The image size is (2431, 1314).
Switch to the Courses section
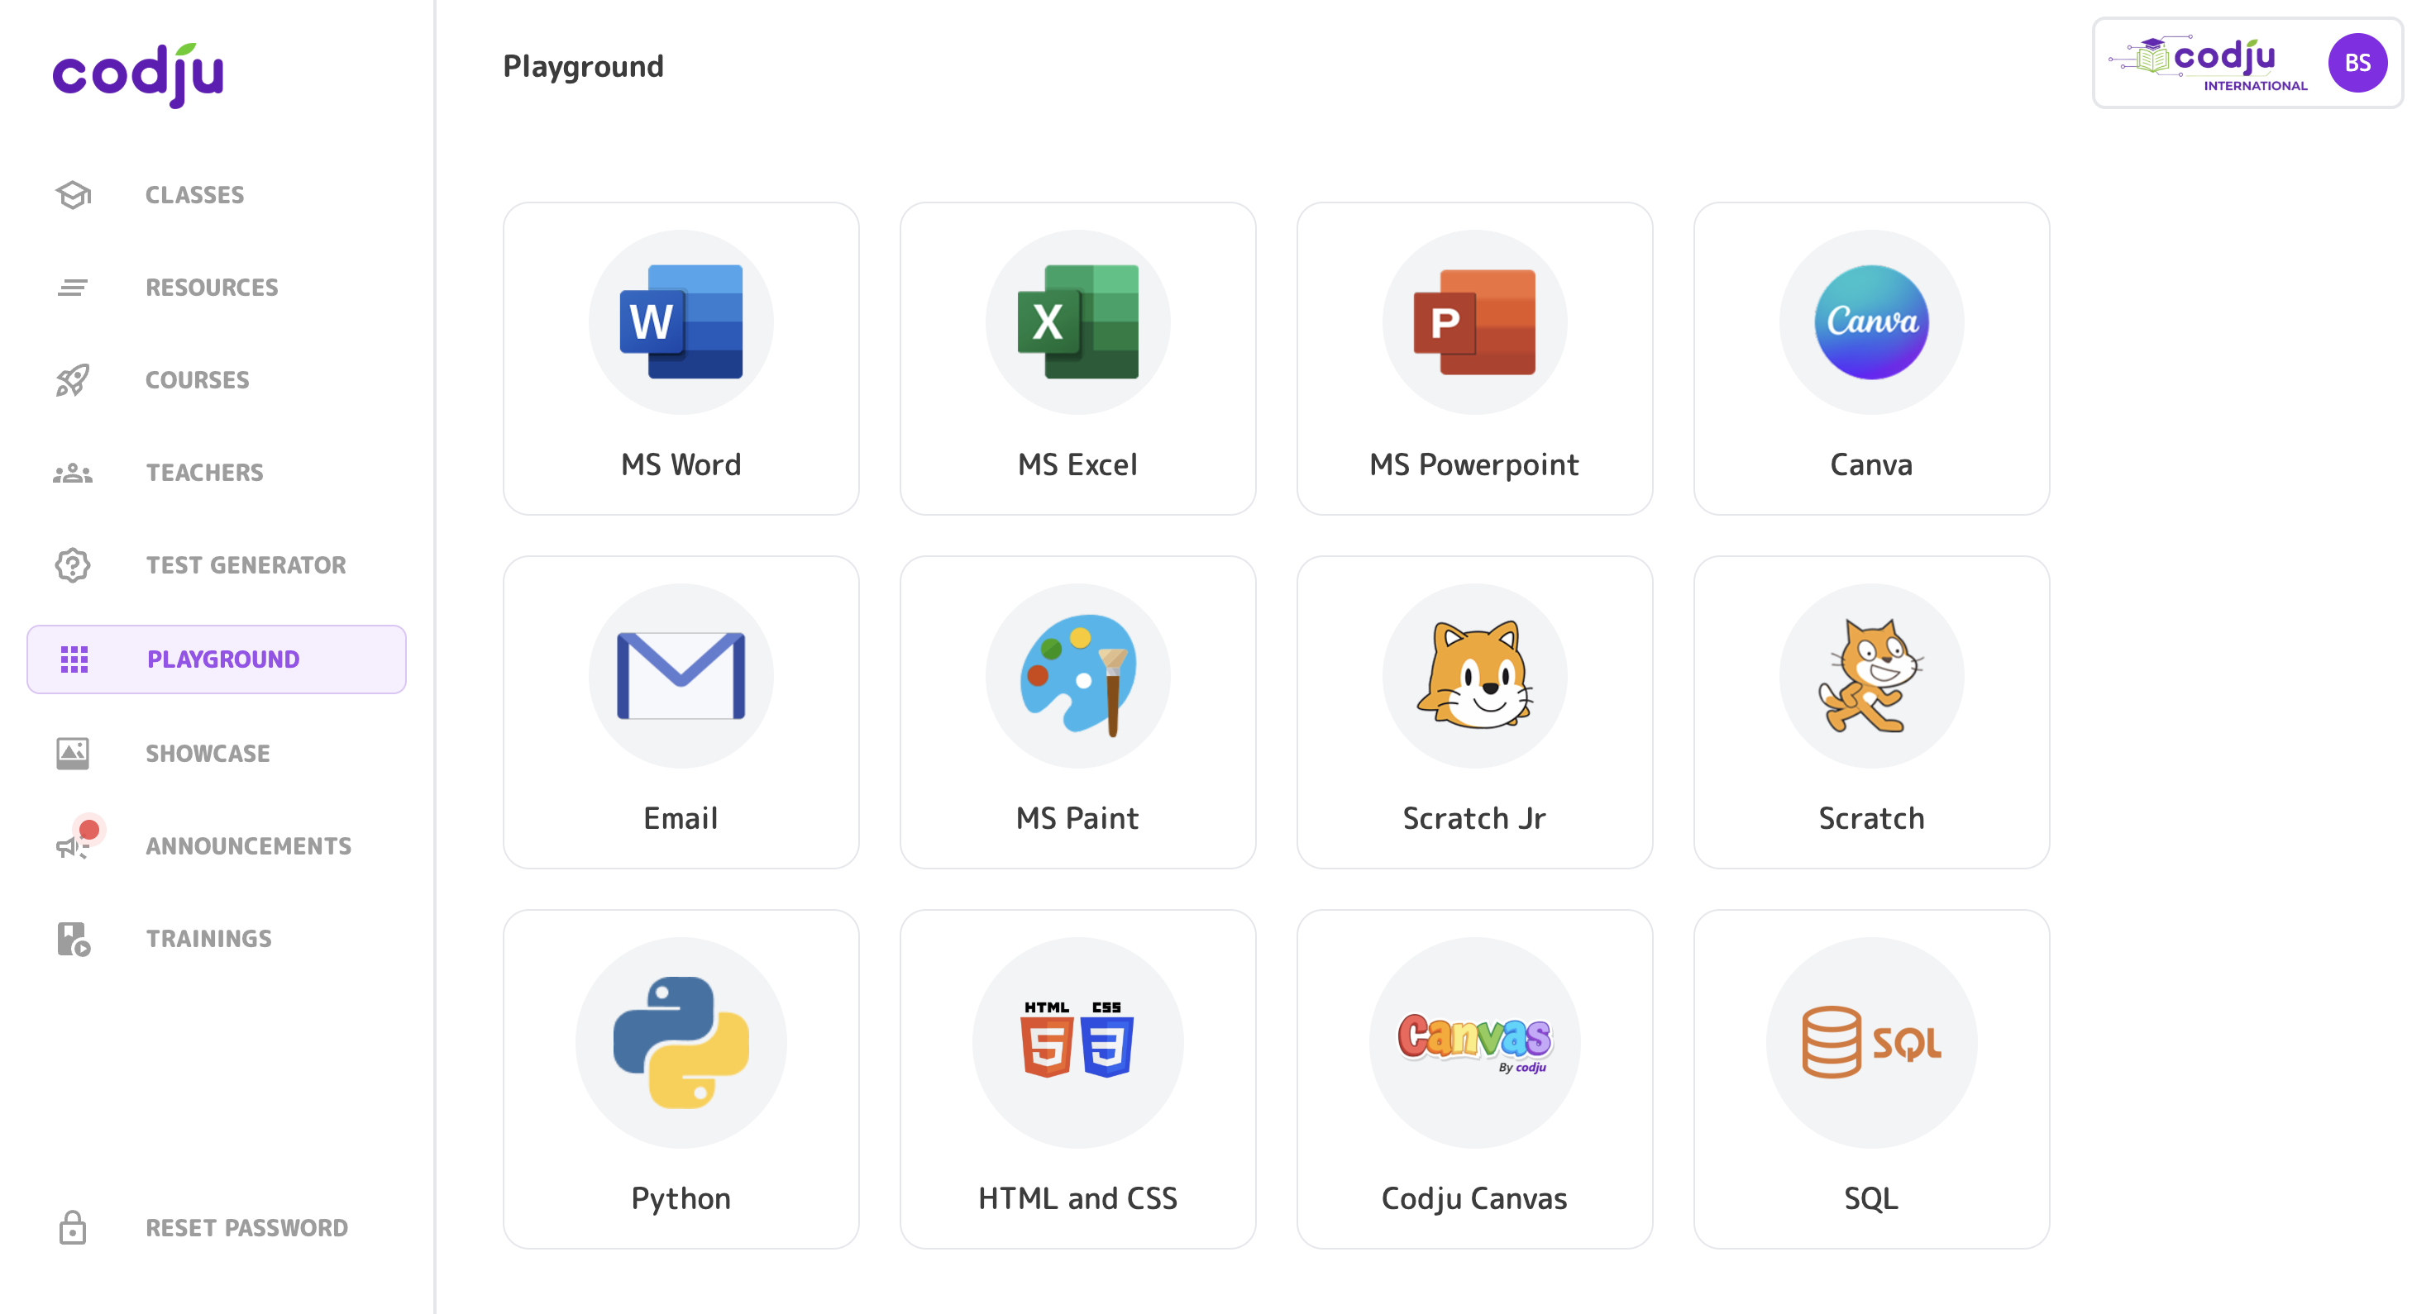[x=198, y=380]
